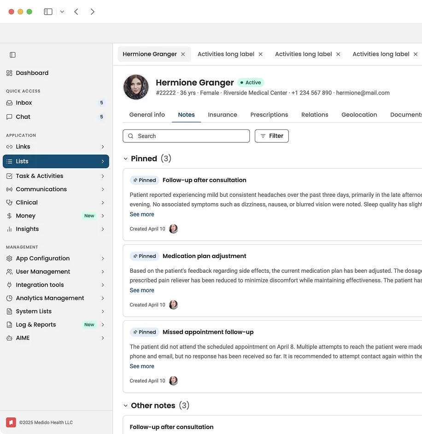Click the Analytics Management pie icon
422x434 pixels.
click(9, 298)
